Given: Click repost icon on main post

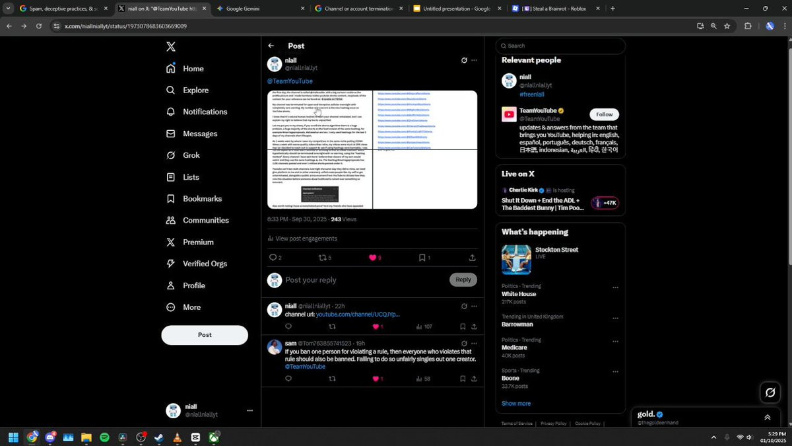Looking at the screenshot, I should tap(323, 258).
